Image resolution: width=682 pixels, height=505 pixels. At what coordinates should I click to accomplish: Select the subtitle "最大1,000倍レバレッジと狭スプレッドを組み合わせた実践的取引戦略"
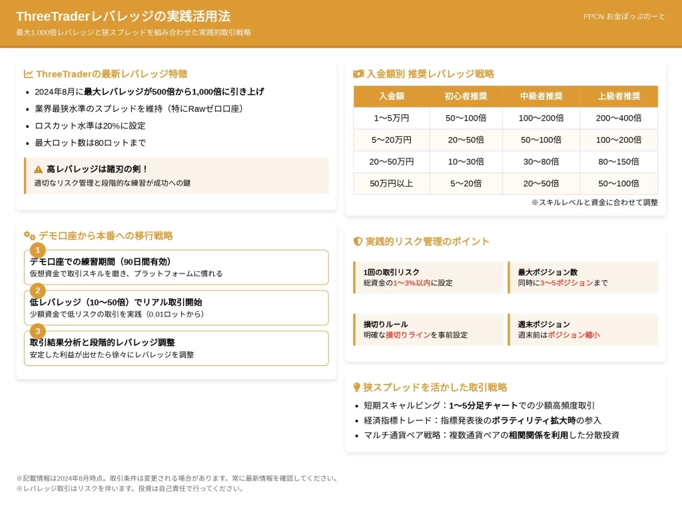[133, 33]
